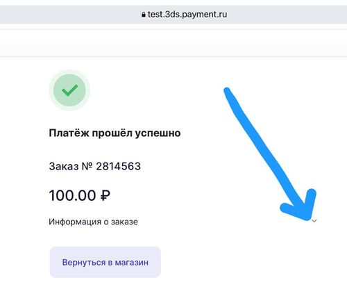The width and height of the screenshot is (347, 296).
Task: Click the word "заказе" in the info row
Action: click(124, 222)
